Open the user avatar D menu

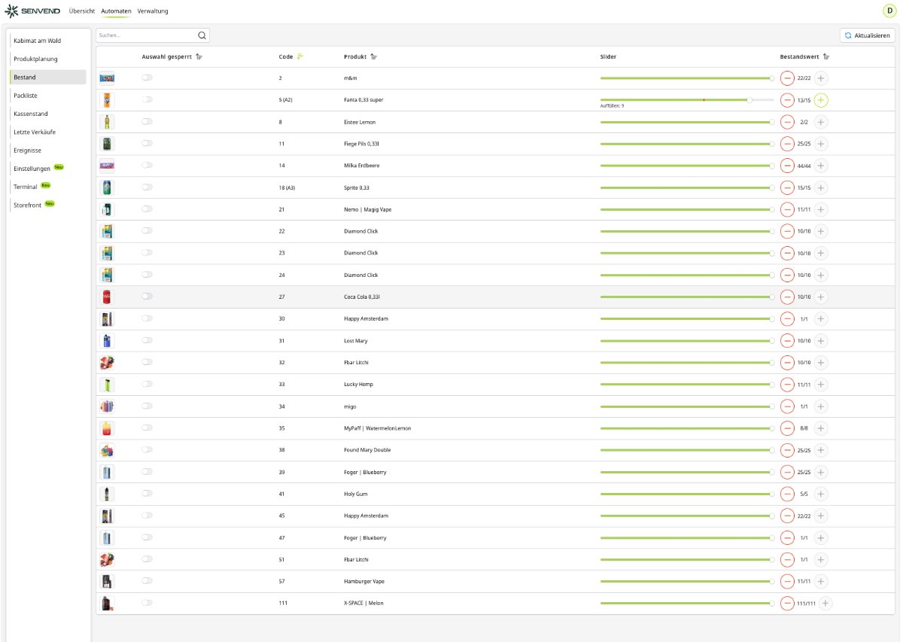pos(889,11)
